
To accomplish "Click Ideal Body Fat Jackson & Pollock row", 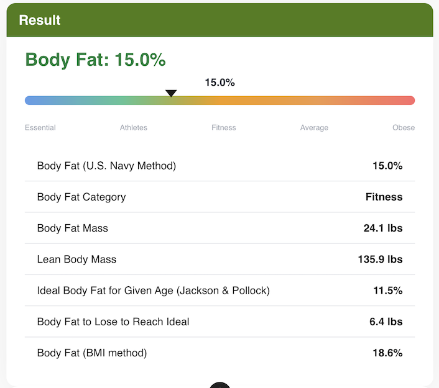I will (x=153, y=290).
